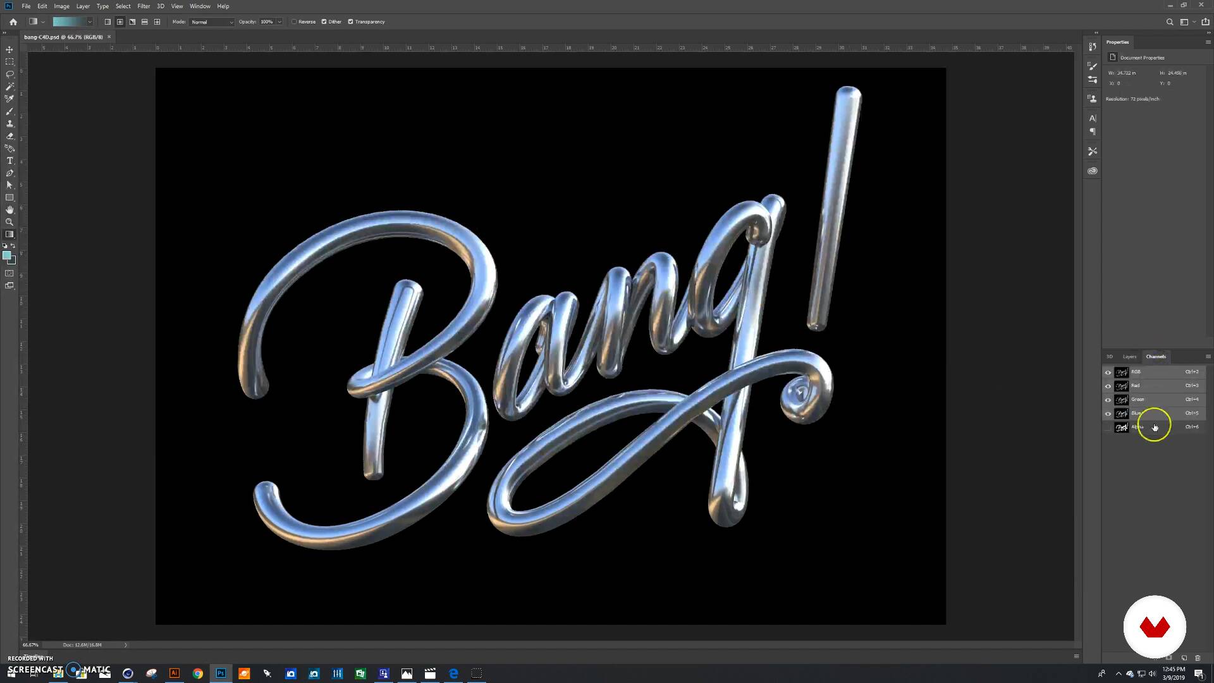
Task: Expand the Opacity value dropdown
Action: click(x=279, y=22)
